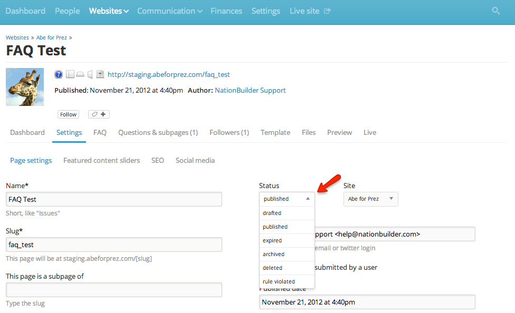Screen dimensions: 515x313
Task: Select archived status option
Action: tap(287, 255)
